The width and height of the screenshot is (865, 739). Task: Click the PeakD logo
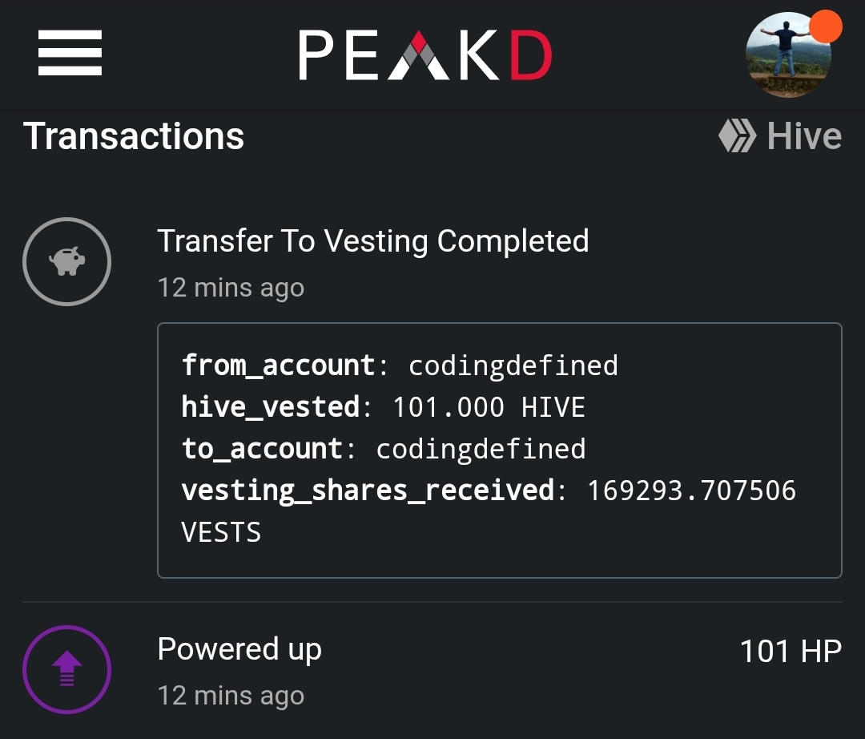click(424, 55)
